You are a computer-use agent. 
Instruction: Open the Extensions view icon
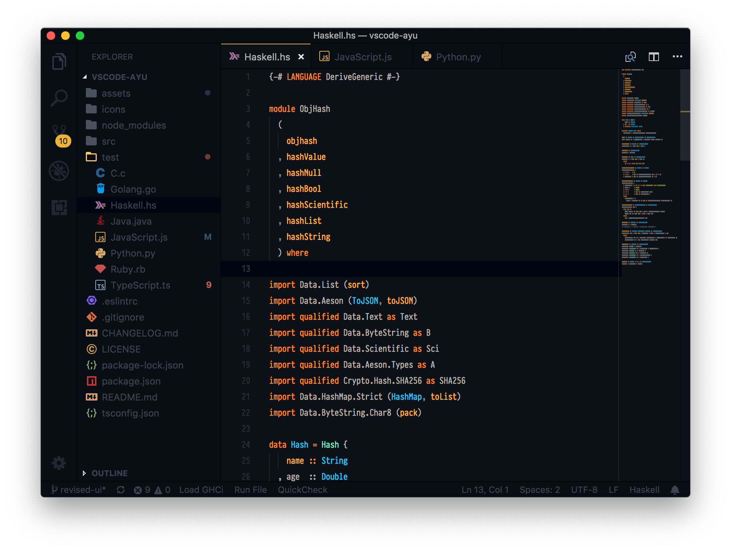59,207
